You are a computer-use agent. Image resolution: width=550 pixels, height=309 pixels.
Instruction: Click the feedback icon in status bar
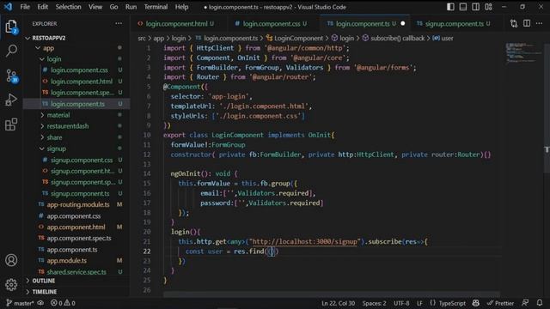(x=525, y=303)
